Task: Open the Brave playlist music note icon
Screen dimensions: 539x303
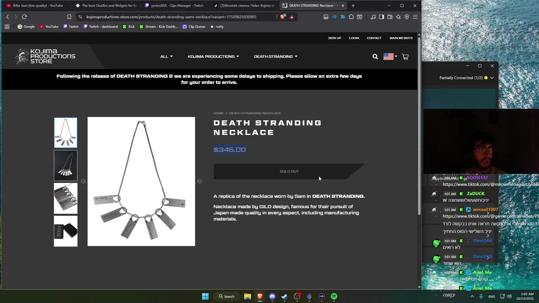Action: 373,17
